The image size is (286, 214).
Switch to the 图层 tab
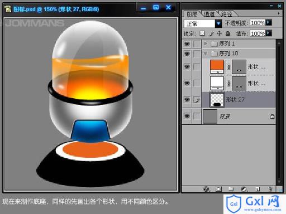coord(192,14)
